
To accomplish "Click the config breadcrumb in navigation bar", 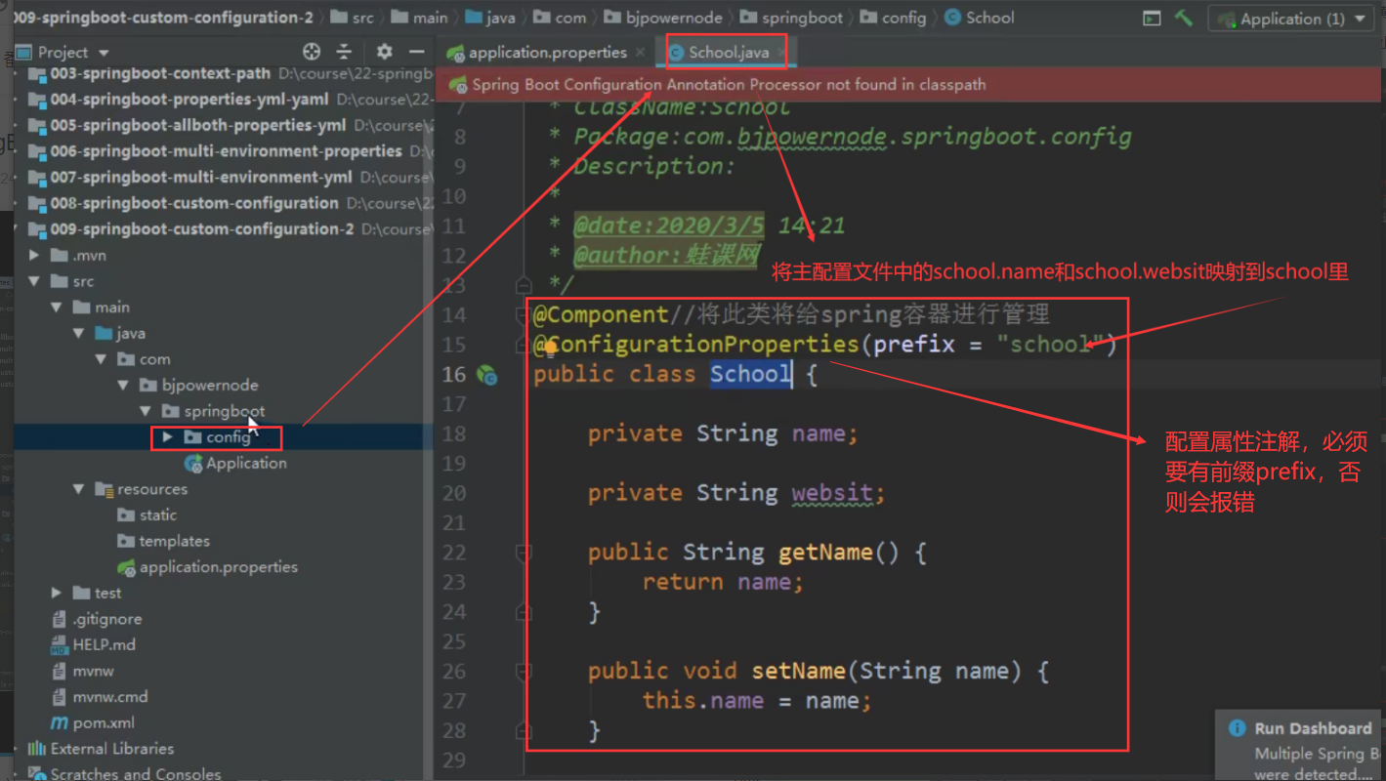I will pos(895,18).
